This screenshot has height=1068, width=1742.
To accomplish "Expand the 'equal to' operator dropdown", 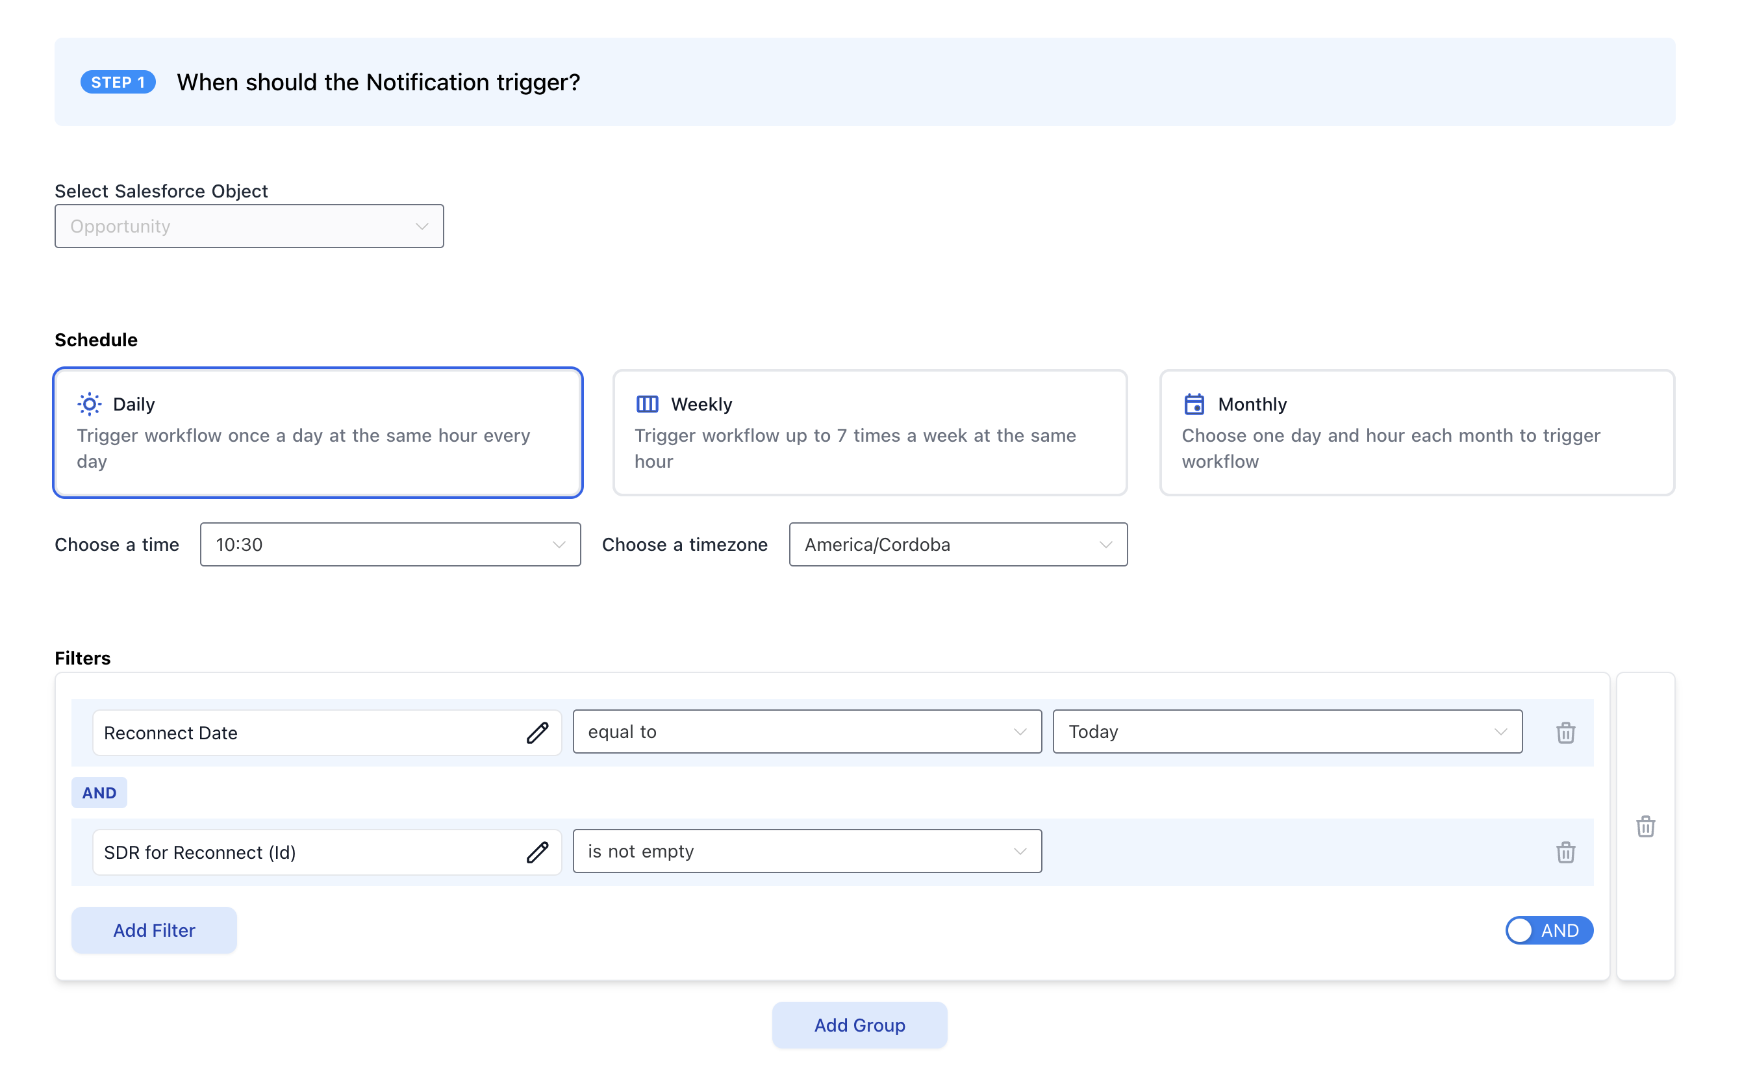I will point(807,732).
